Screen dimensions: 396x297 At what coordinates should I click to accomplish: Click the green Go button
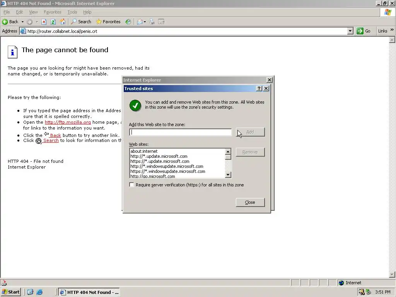[x=364, y=31]
